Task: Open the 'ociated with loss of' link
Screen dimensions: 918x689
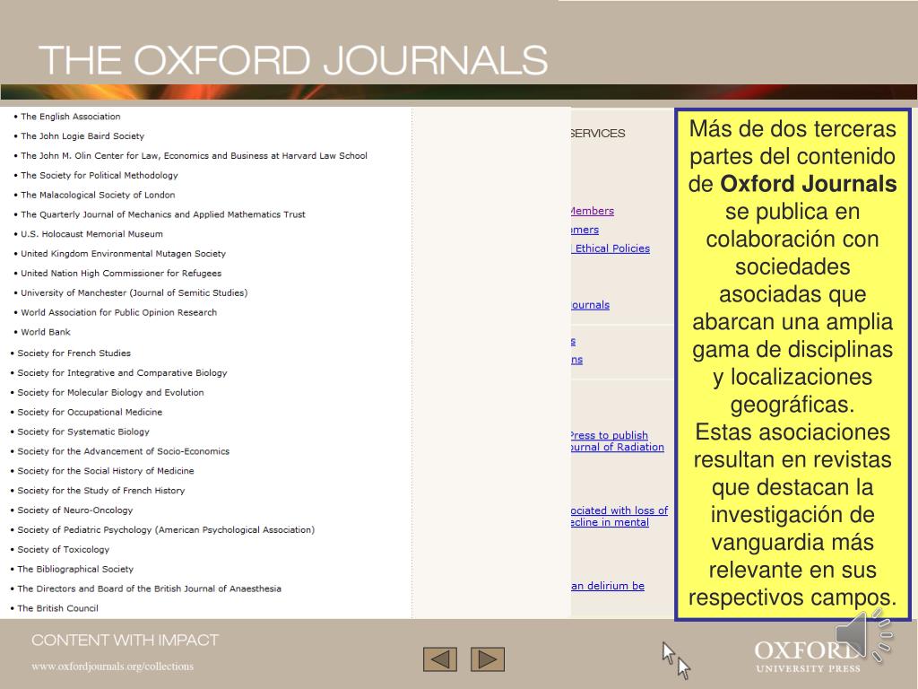Action: coord(619,510)
